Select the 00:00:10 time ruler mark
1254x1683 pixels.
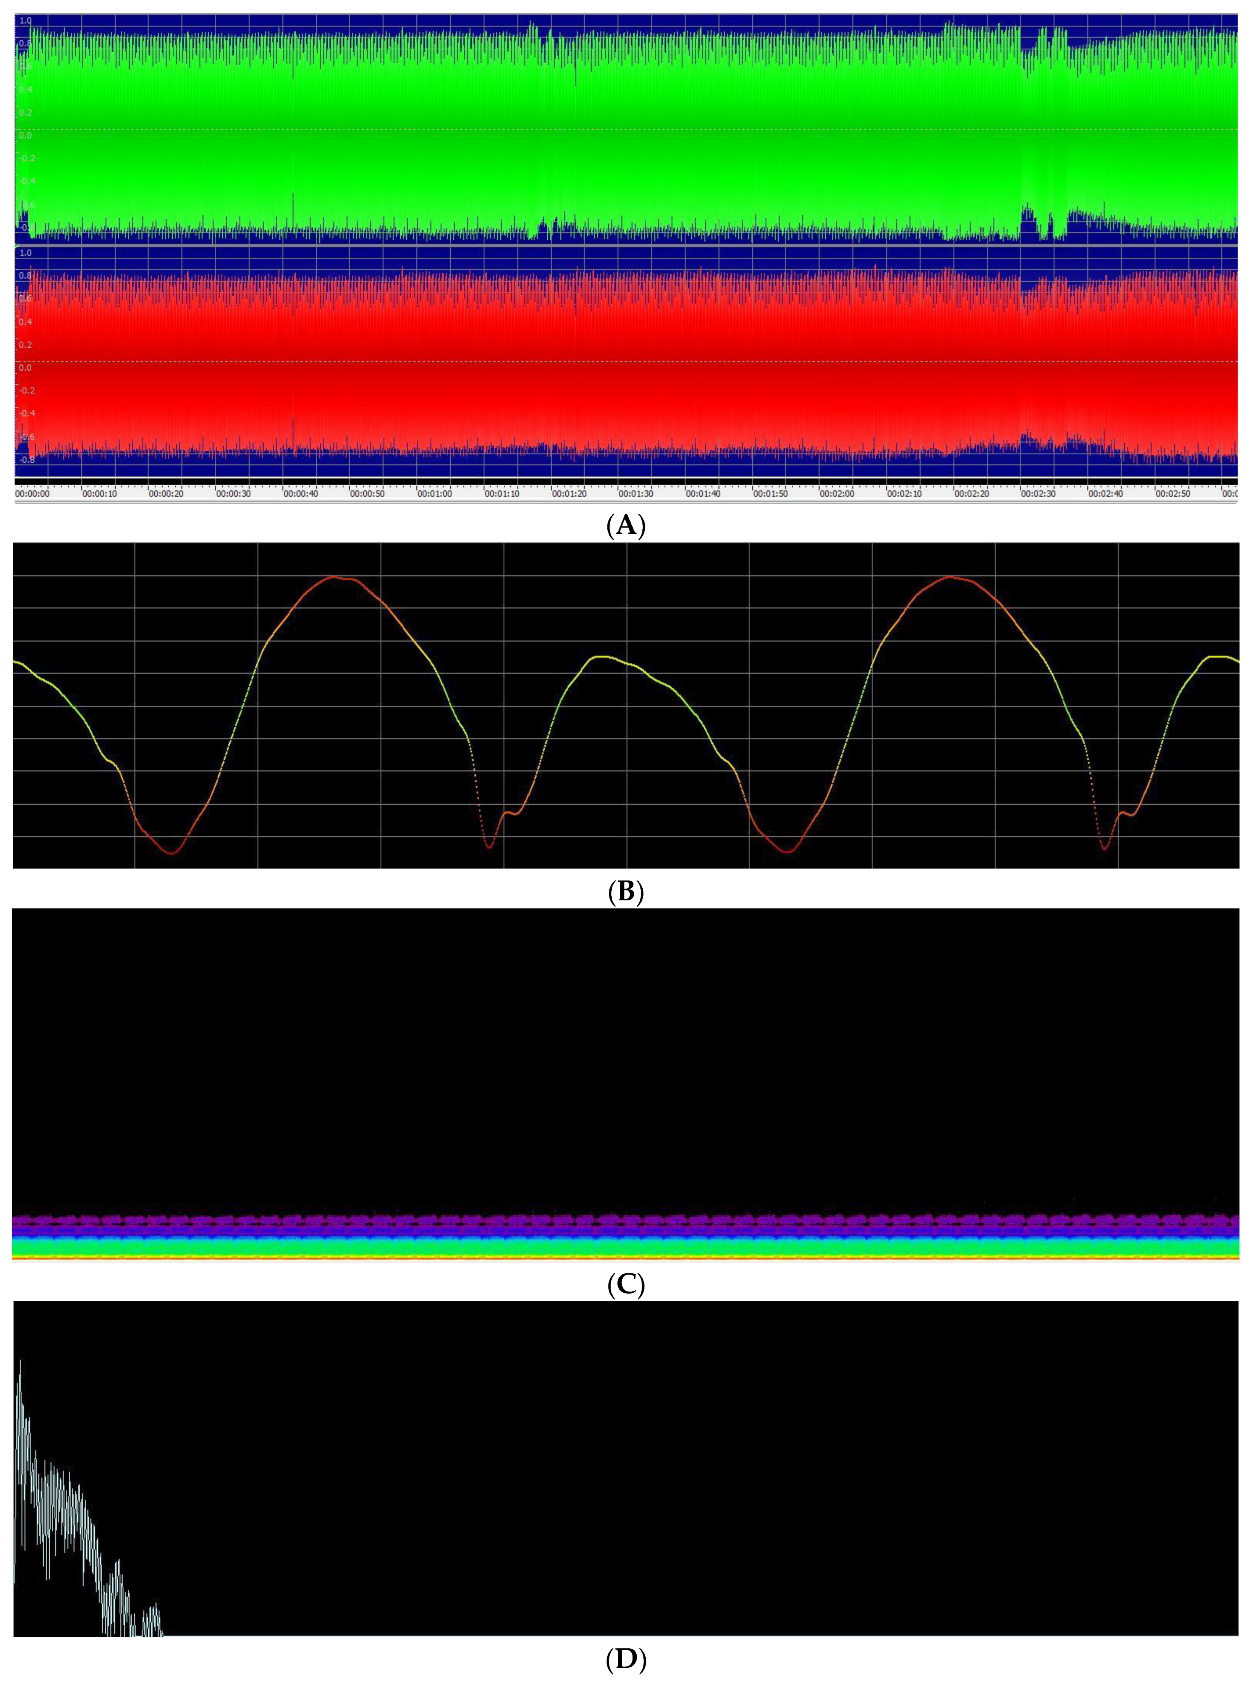[x=100, y=493]
